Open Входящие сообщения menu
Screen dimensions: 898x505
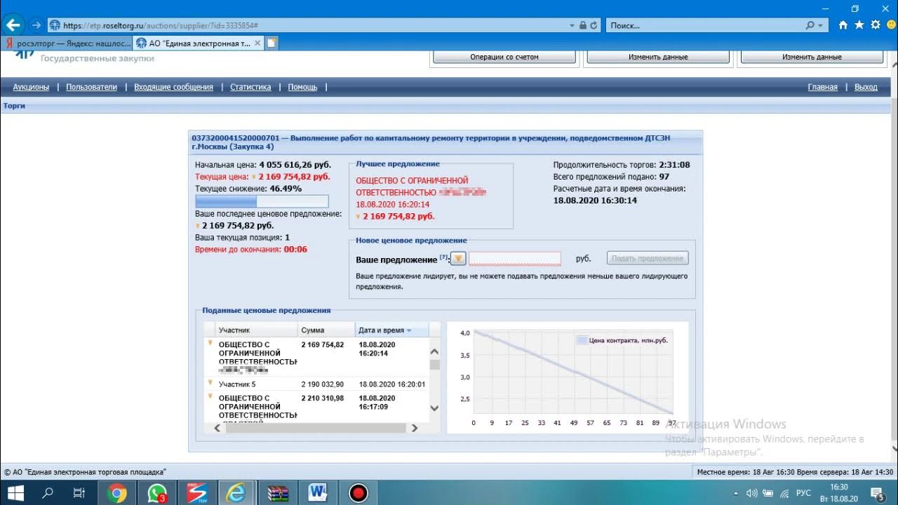coord(173,87)
